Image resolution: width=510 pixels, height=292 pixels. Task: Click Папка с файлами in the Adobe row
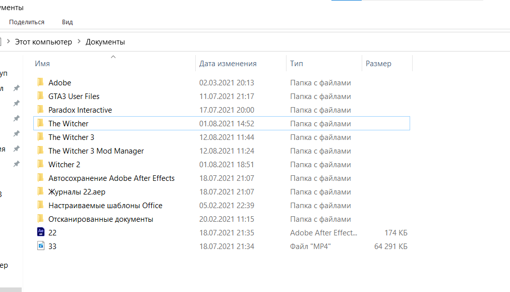click(x=320, y=83)
